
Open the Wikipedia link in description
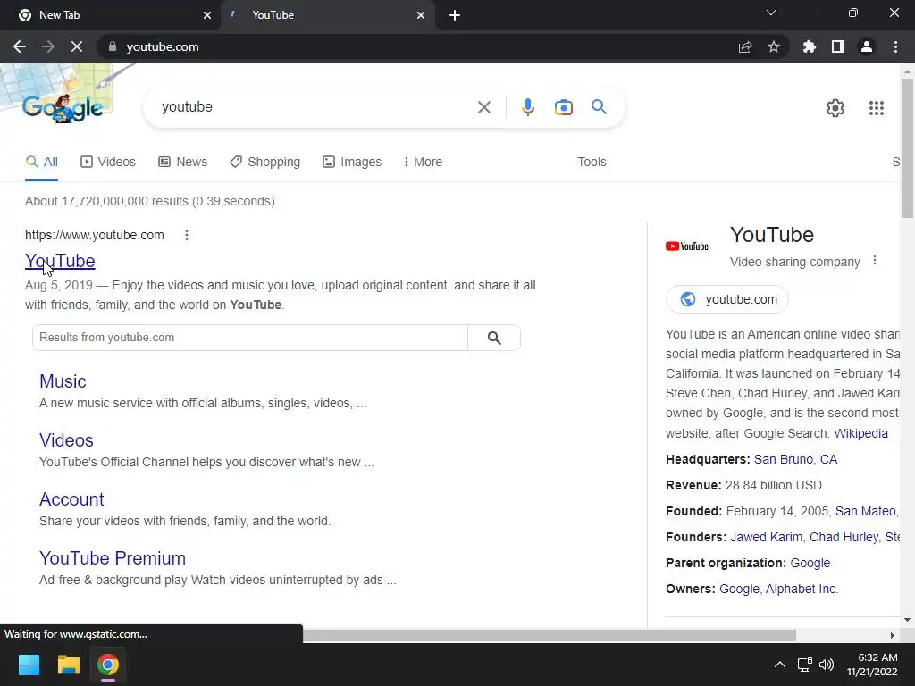click(860, 433)
